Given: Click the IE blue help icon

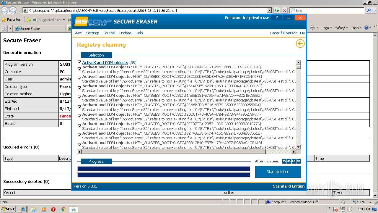Looking at the screenshot, I should click(366, 28).
